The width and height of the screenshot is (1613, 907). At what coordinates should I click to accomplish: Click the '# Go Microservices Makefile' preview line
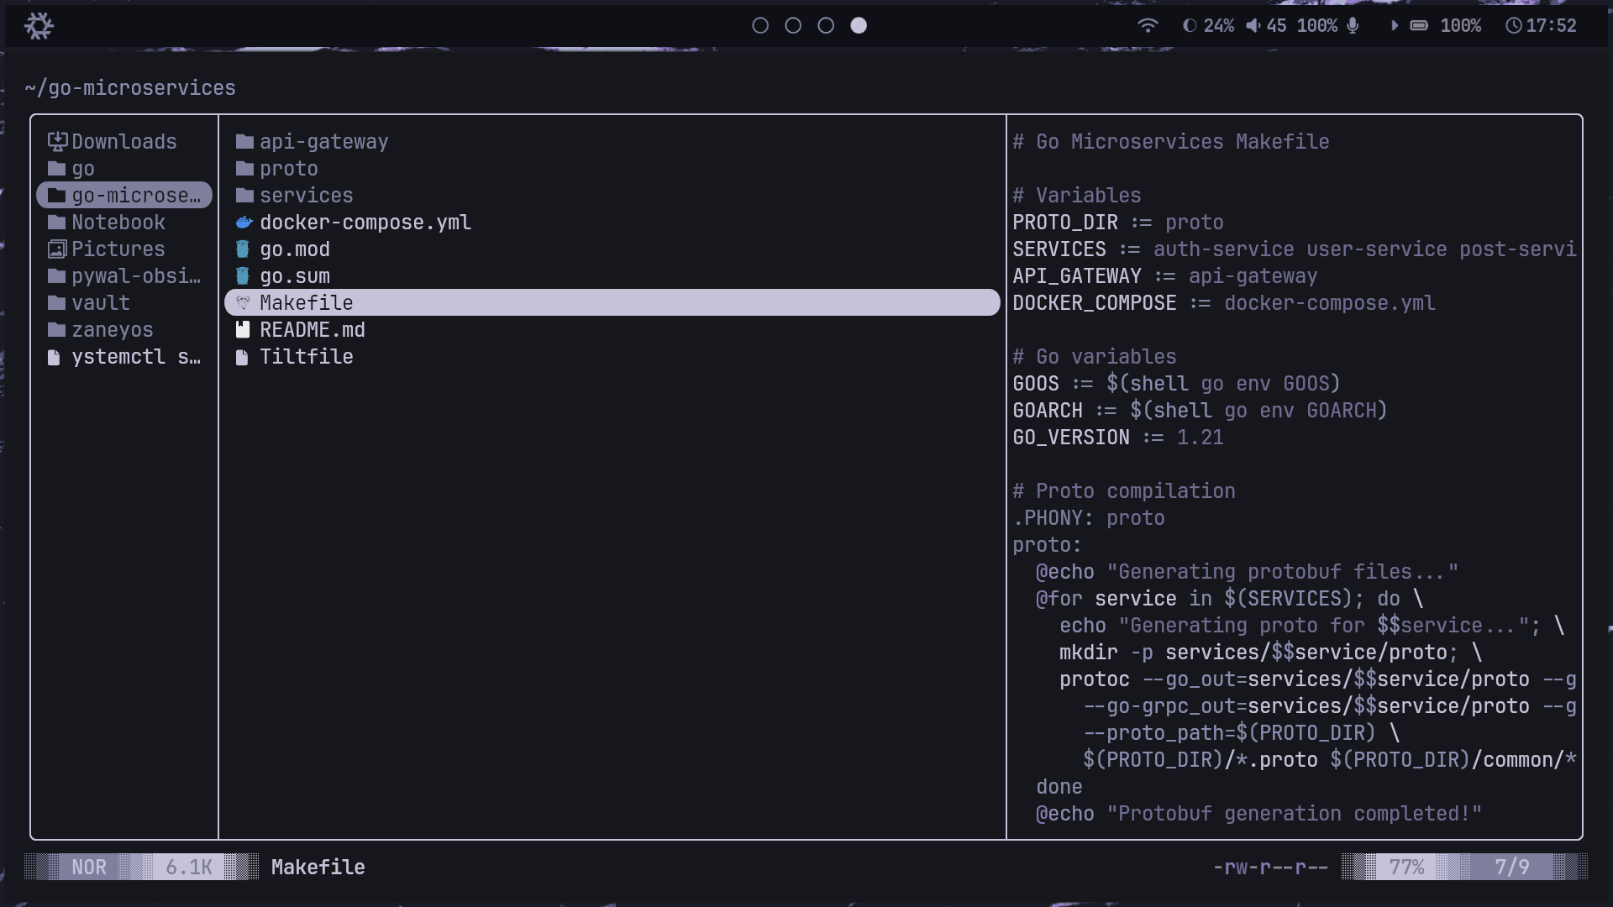1171,141
